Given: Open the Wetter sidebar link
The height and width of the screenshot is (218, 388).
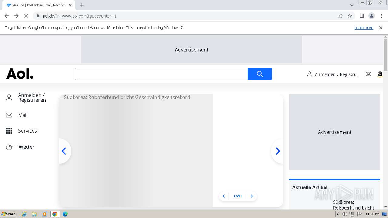Looking at the screenshot, I should pyautogui.click(x=26, y=147).
